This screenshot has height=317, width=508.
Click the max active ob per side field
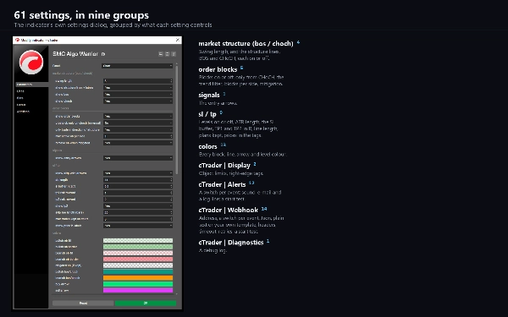138,136
